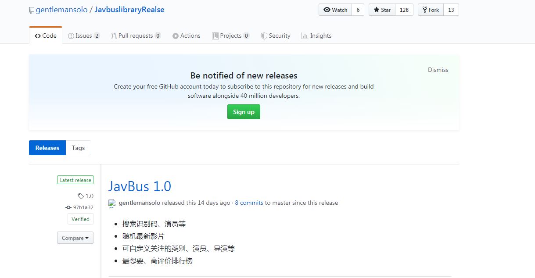The height and width of the screenshot is (278, 535).
Task: Switch to the Code tab
Action: click(46, 36)
